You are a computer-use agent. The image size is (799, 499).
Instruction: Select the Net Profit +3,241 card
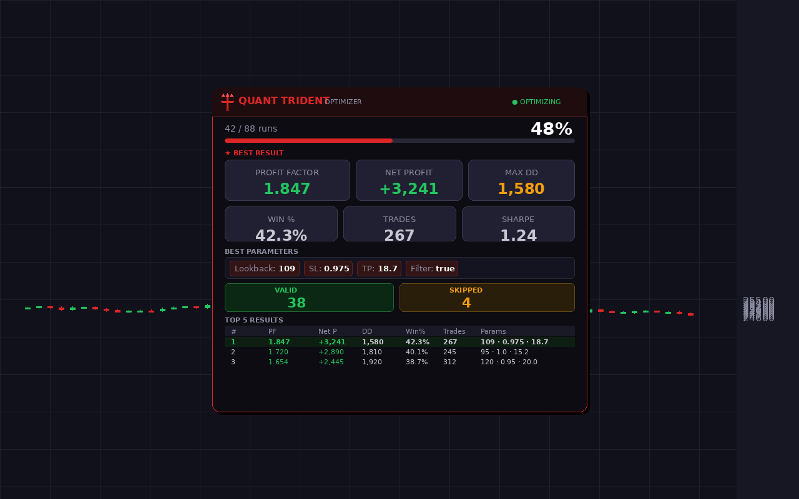coord(409,180)
